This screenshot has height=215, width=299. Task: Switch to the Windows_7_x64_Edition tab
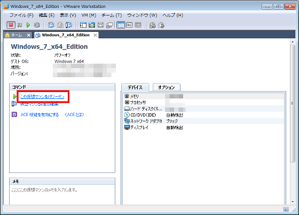point(66,35)
